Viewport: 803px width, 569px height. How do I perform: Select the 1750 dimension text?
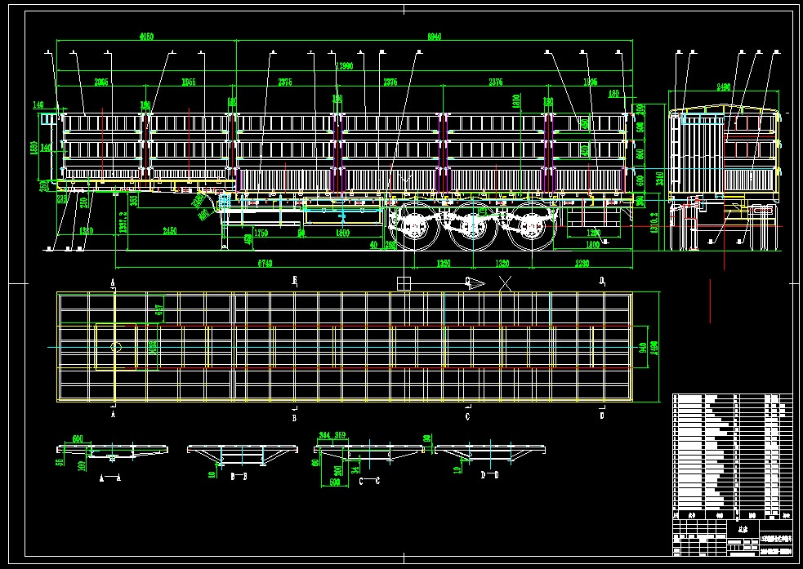coord(261,233)
